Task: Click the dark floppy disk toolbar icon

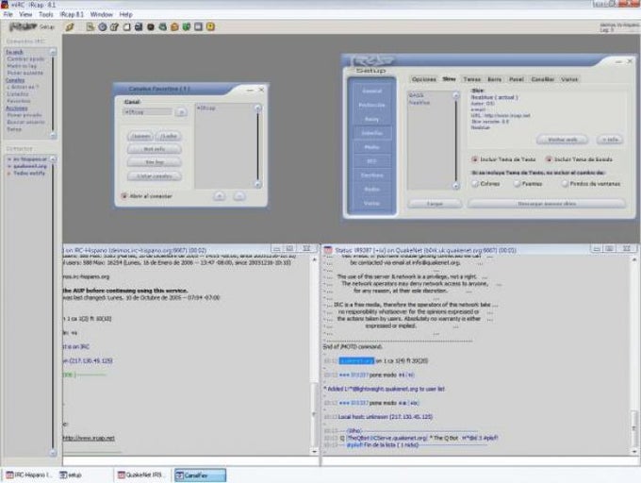Action: (x=139, y=27)
